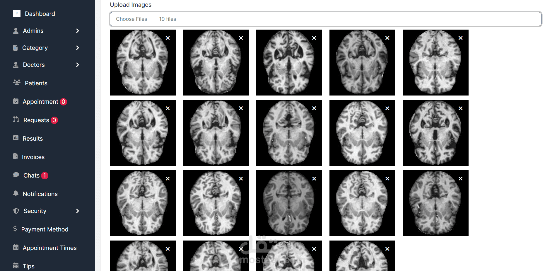Select the fifth brain scan thumbnail in row one
Viewport: 545px width, 271px height.
point(435,62)
